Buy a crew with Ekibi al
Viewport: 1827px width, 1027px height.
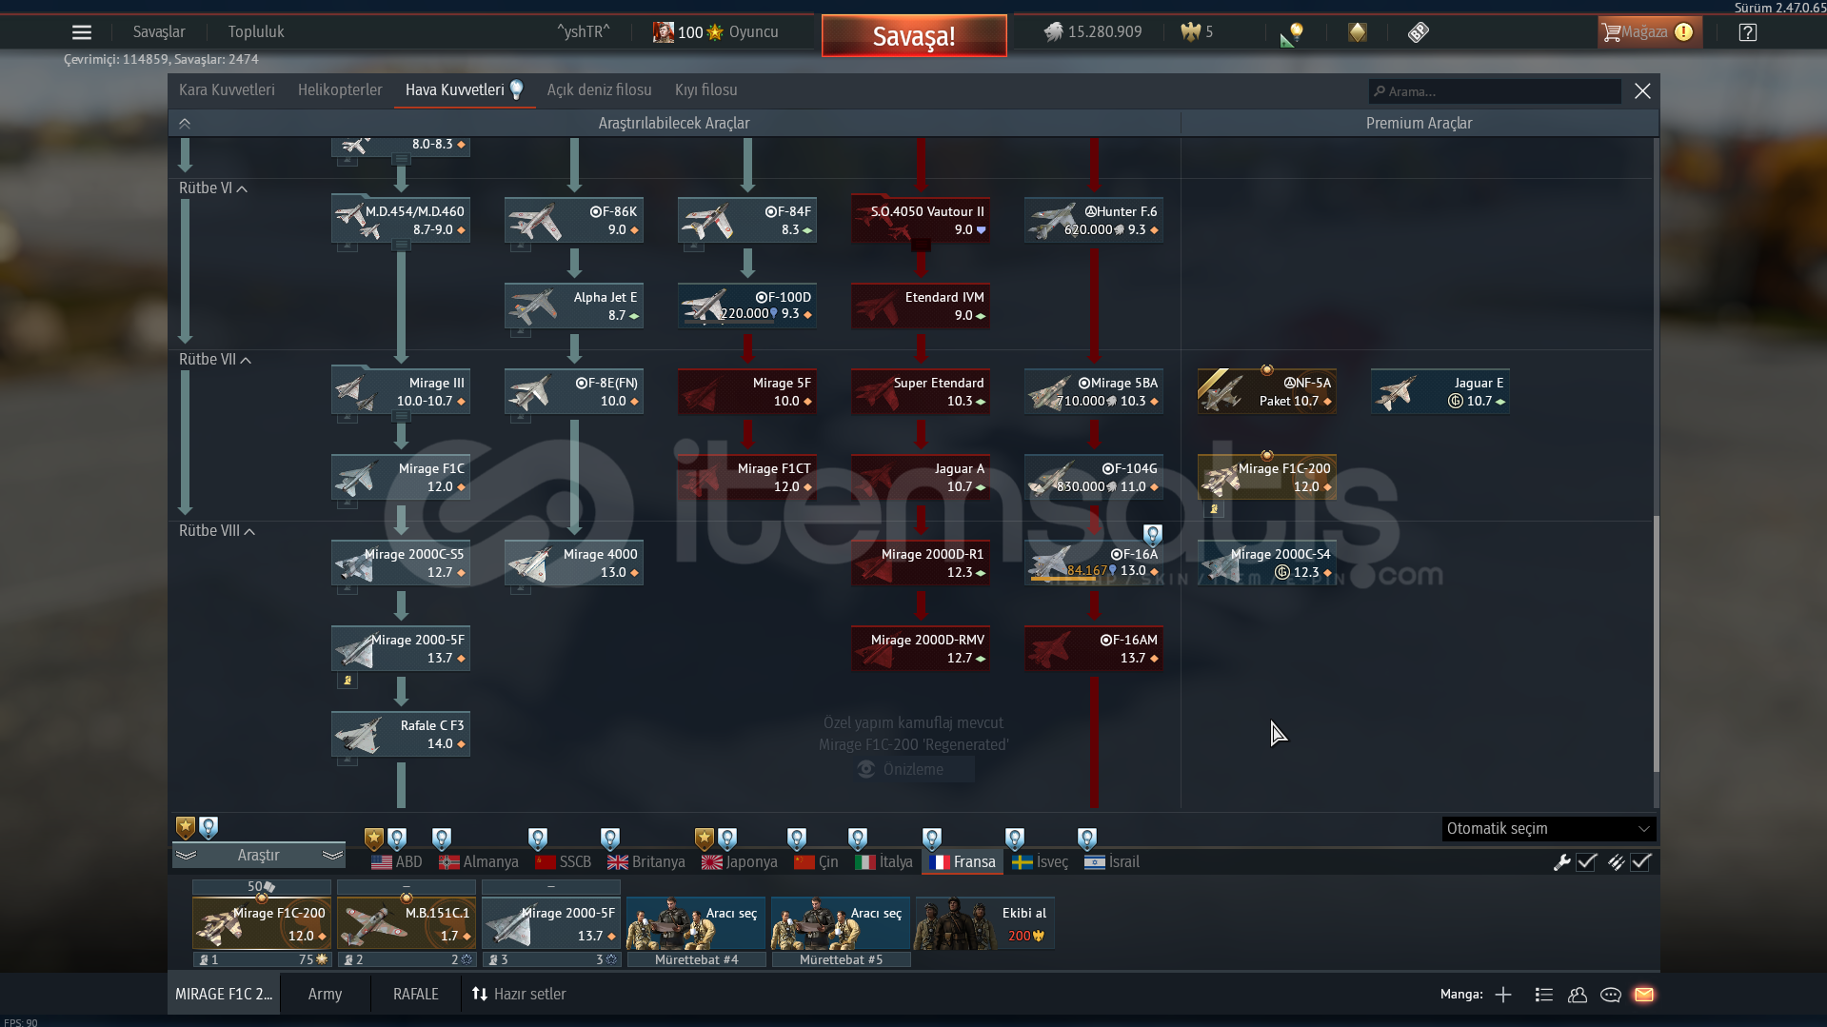[x=984, y=924]
